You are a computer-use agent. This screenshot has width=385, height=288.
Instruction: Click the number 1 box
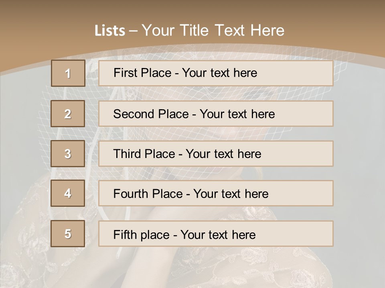coord(68,73)
